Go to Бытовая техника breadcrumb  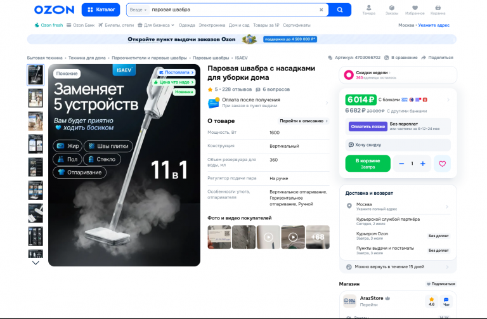click(44, 58)
